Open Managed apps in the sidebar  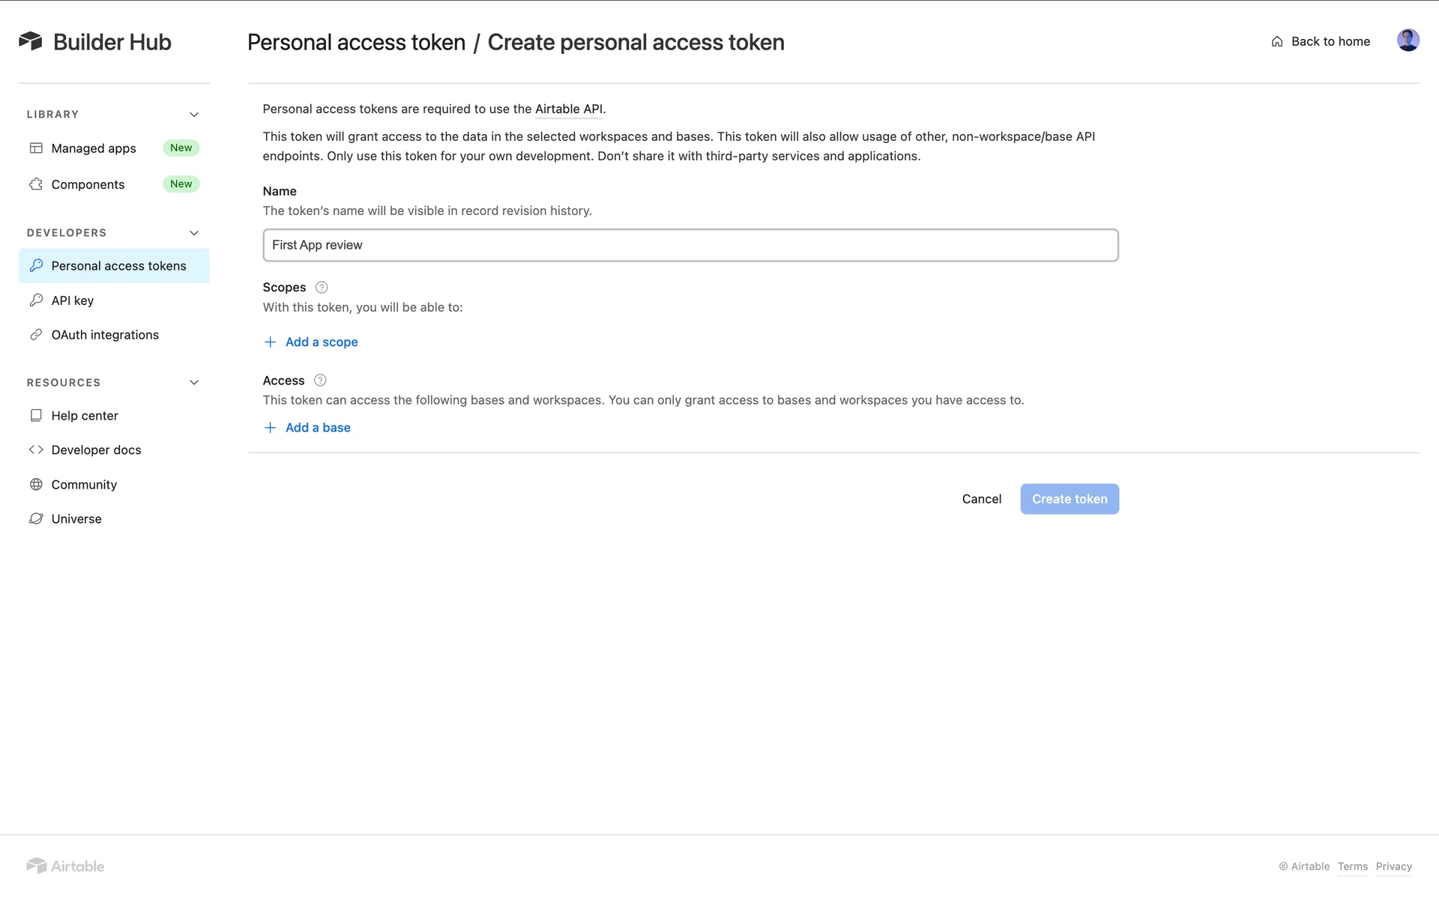[x=94, y=148]
